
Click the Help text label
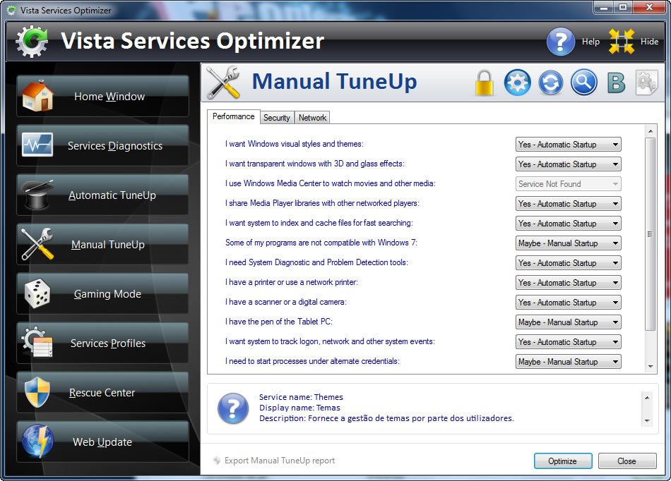590,42
